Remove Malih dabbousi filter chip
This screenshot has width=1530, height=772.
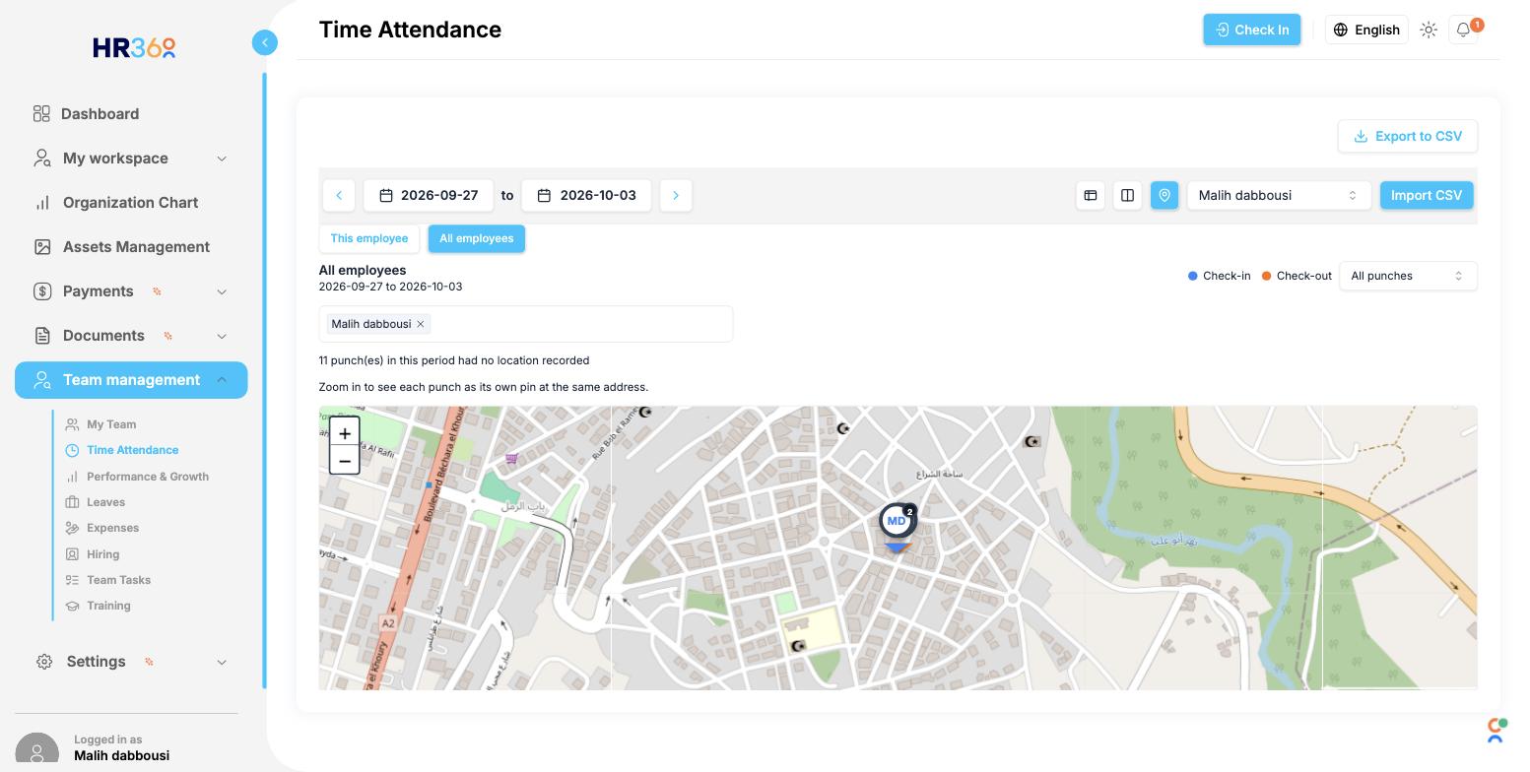point(421,324)
